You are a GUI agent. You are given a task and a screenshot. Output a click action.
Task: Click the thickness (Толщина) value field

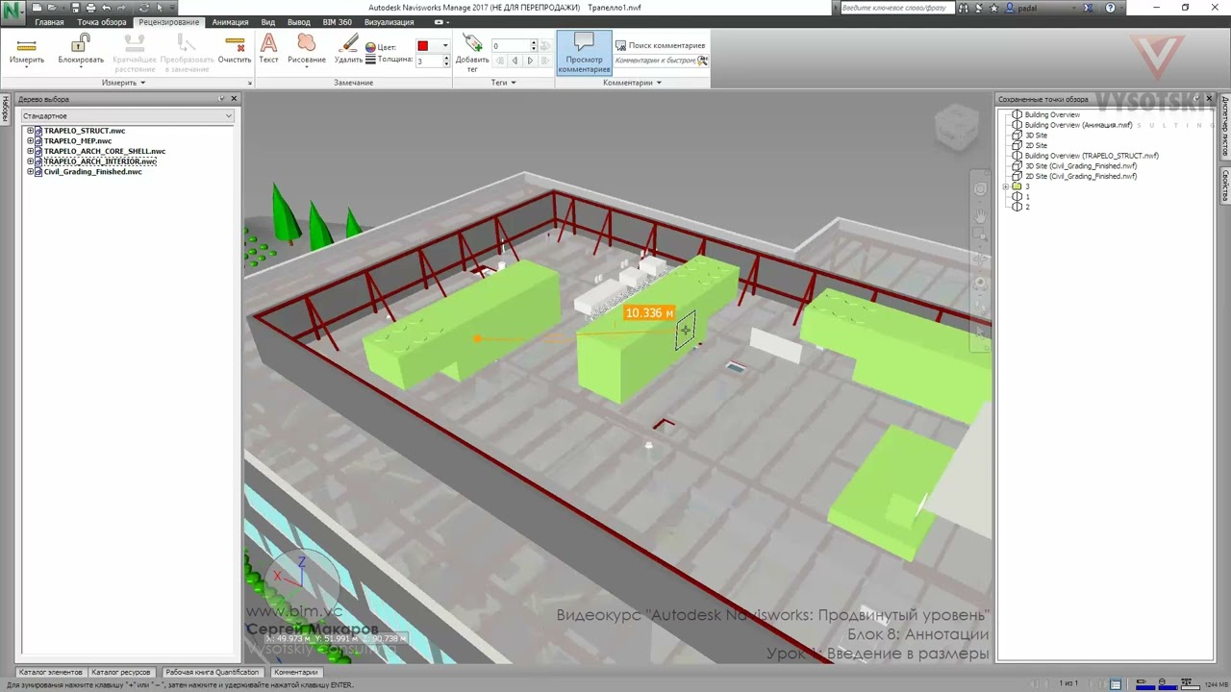tap(428, 60)
